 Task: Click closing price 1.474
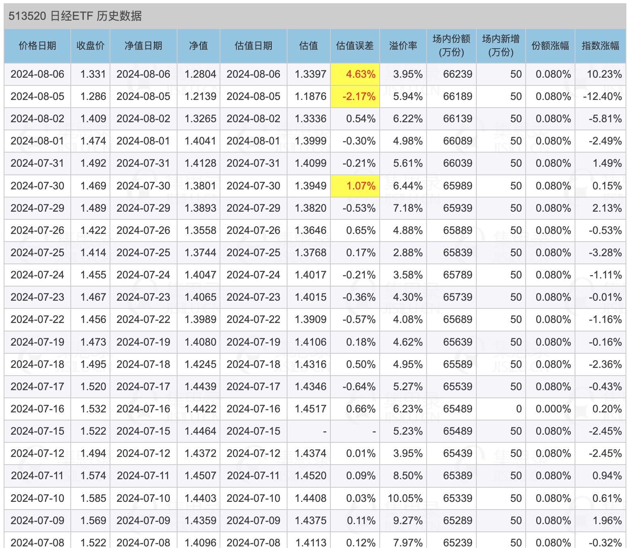tap(93, 141)
